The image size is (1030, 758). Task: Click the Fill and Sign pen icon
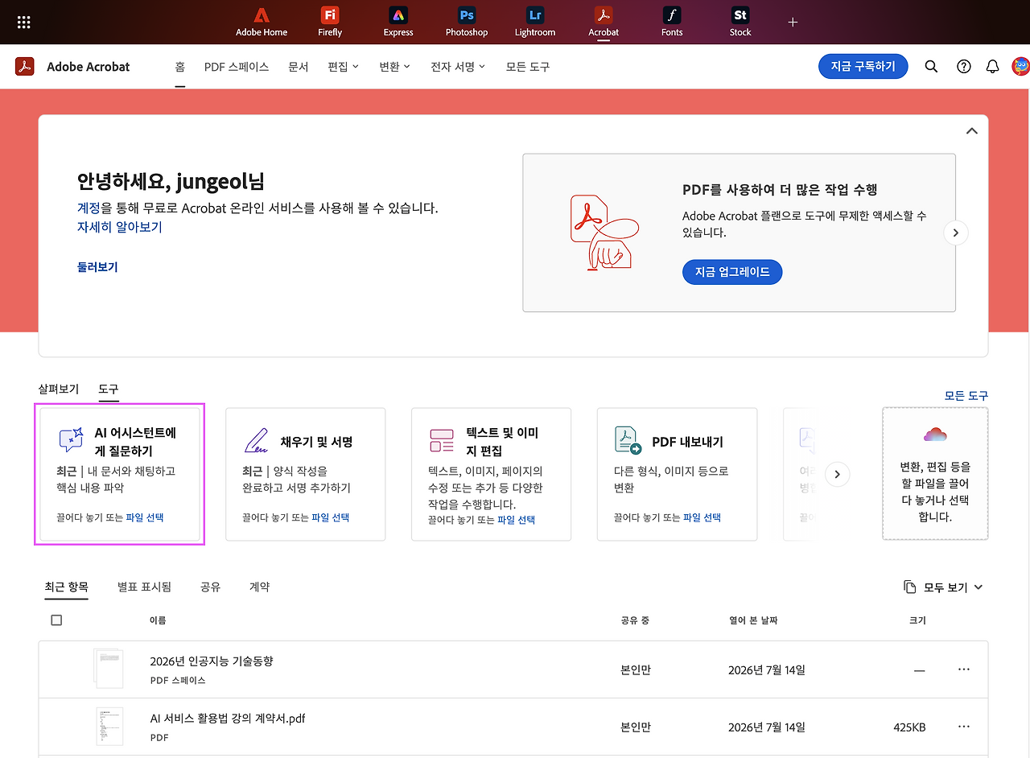257,441
